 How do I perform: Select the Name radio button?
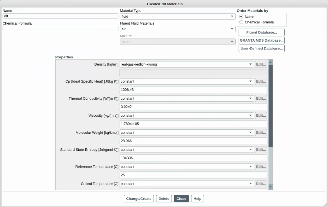[x=241, y=17]
